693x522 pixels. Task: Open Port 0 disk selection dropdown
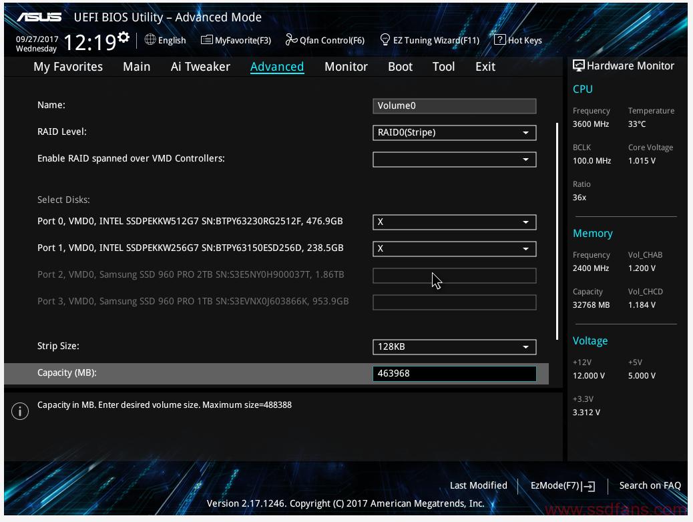click(x=455, y=222)
